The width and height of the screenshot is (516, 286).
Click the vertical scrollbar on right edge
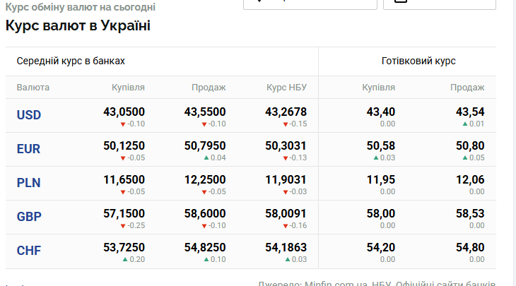[x=512, y=141]
